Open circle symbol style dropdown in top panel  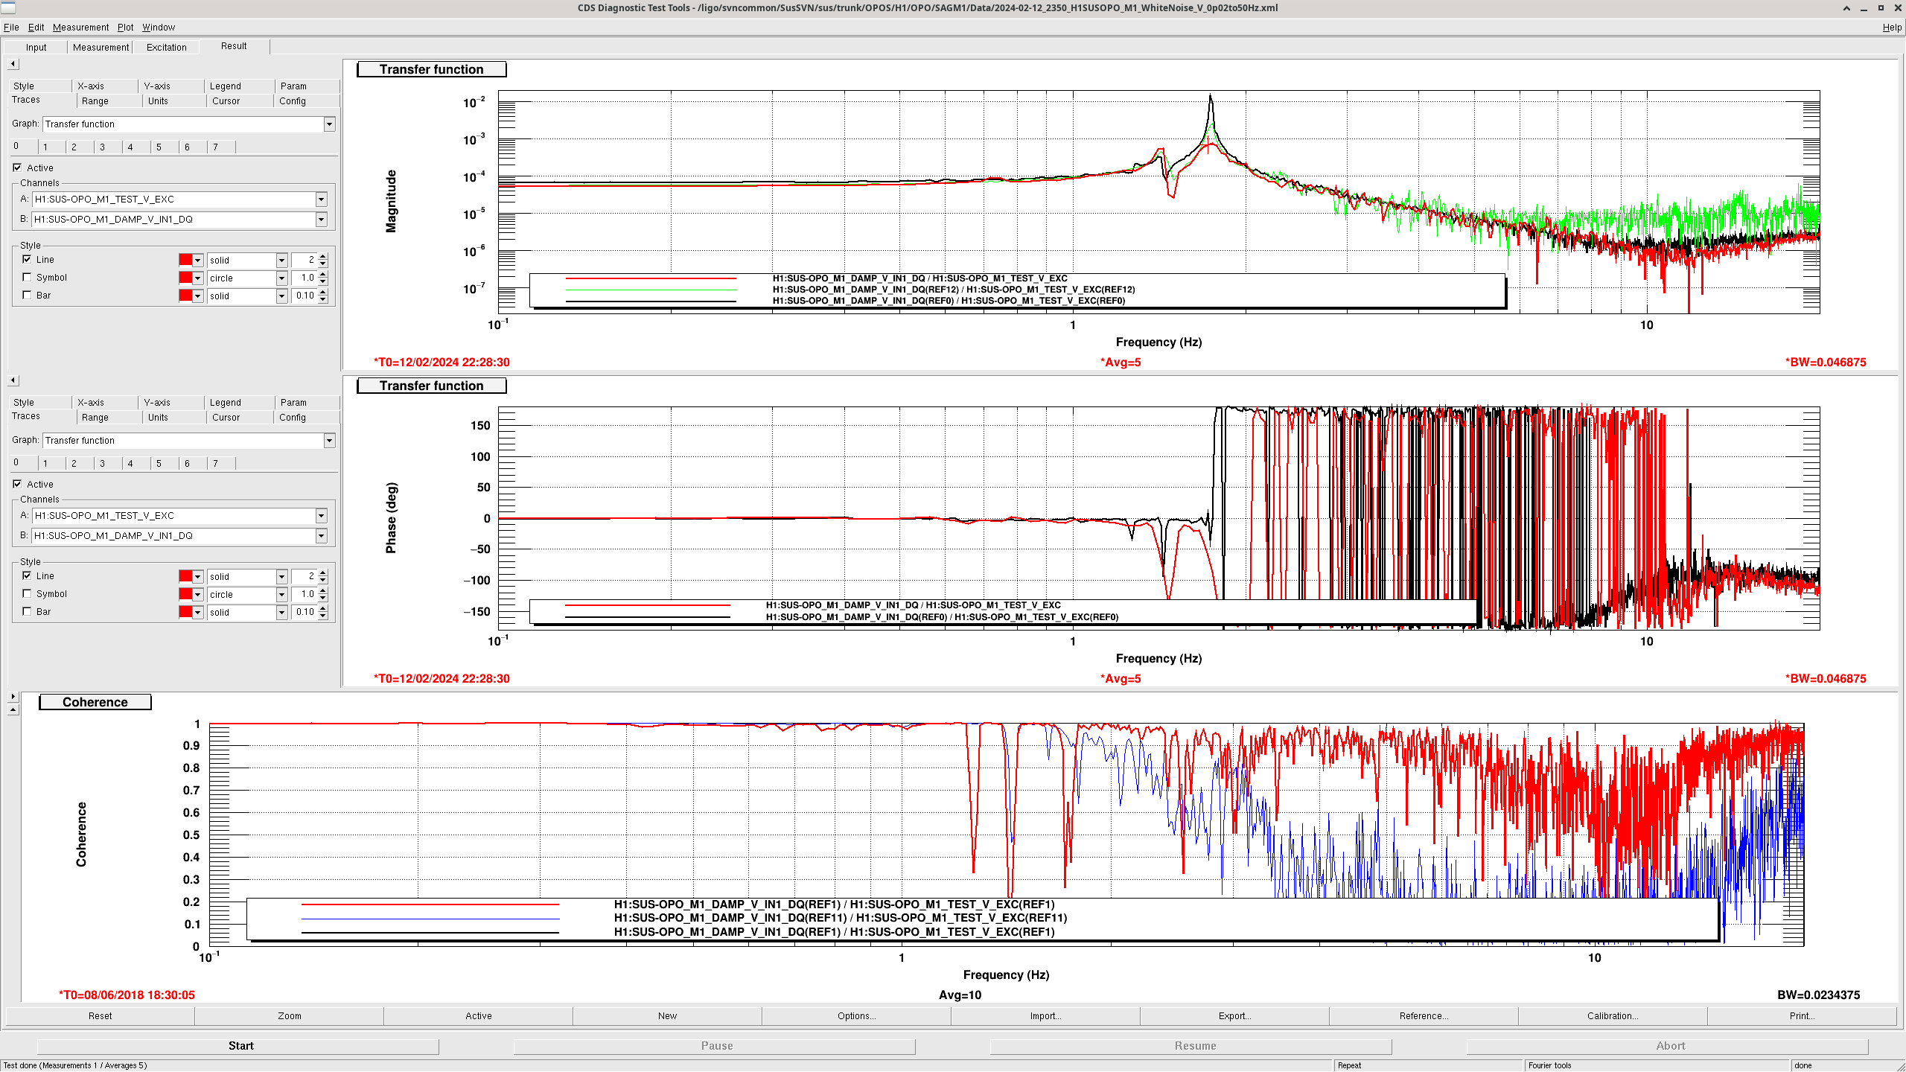coord(281,278)
